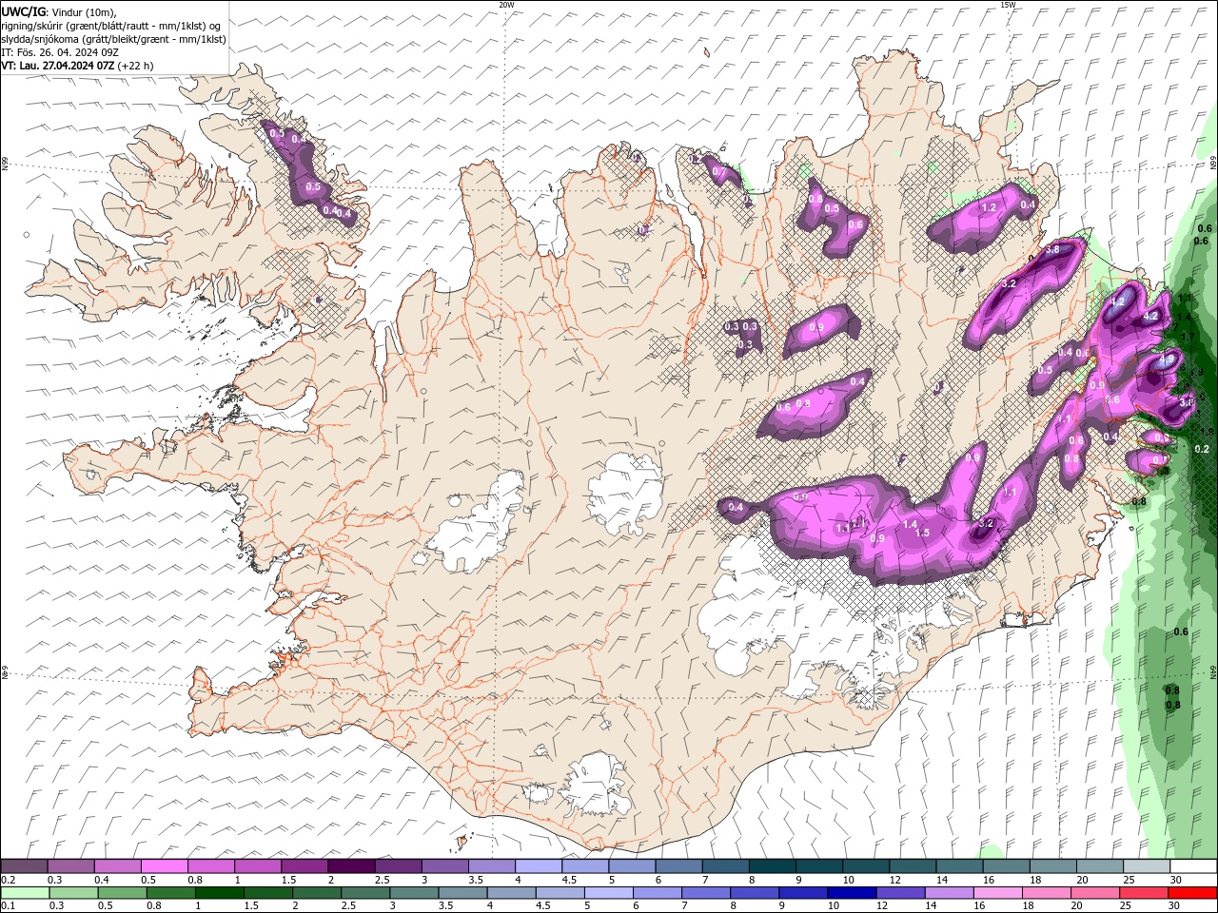Click the 'slydda/snjókoma' legend description line
This screenshot has width=1218, height=913.
(113, 39)
